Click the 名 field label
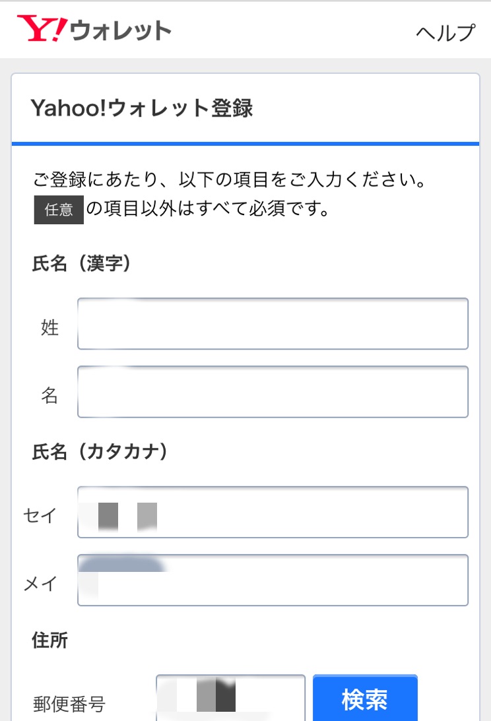This screenshot has width=491, height=721. (x=49, y=395)
